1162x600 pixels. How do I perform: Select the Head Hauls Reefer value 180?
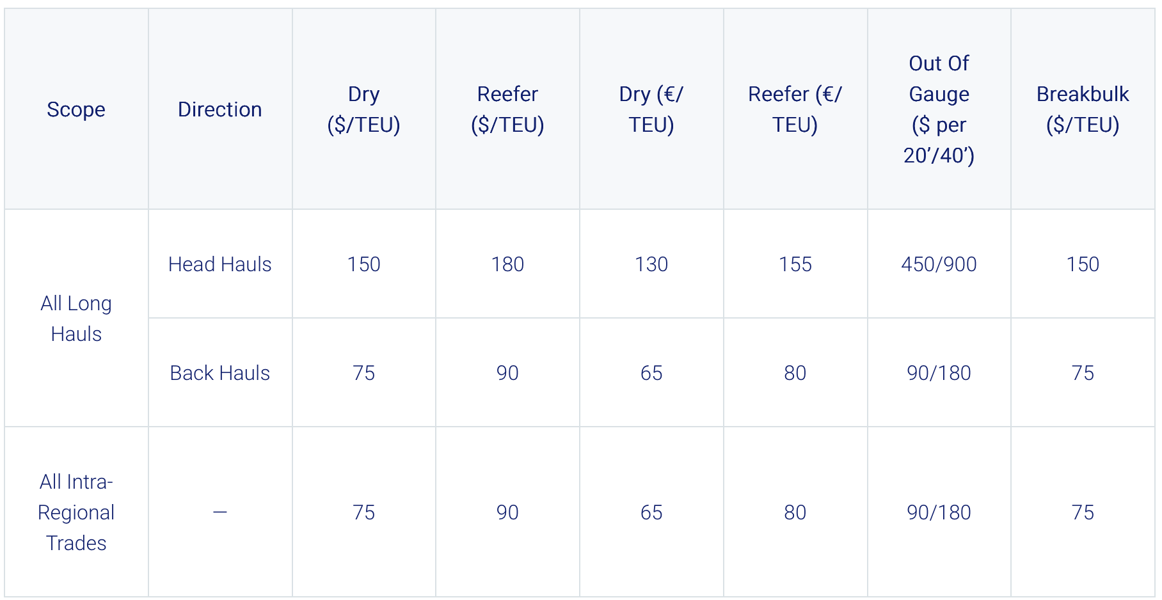pyautogui.click(x=507, y=264)
